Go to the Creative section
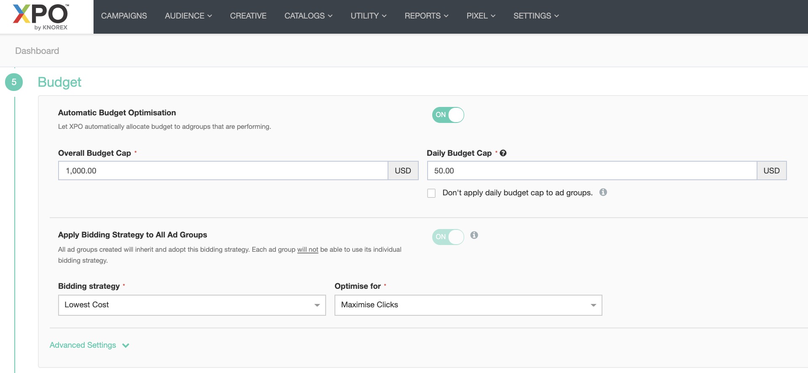Viewport: 808px width, 373px height. tap(248, 16)
